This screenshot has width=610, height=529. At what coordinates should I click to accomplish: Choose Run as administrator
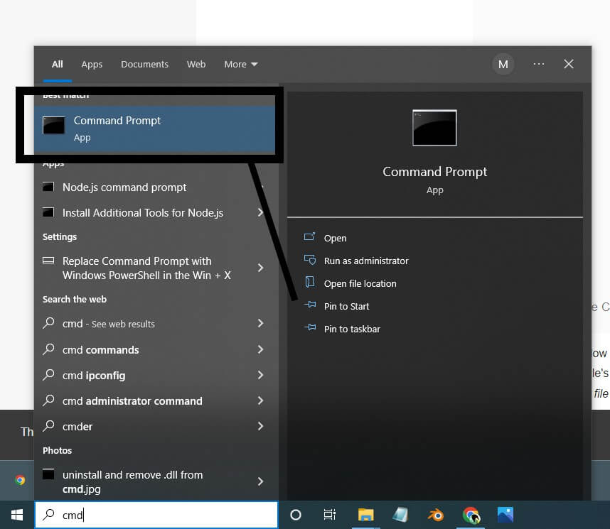pos(366,261)
